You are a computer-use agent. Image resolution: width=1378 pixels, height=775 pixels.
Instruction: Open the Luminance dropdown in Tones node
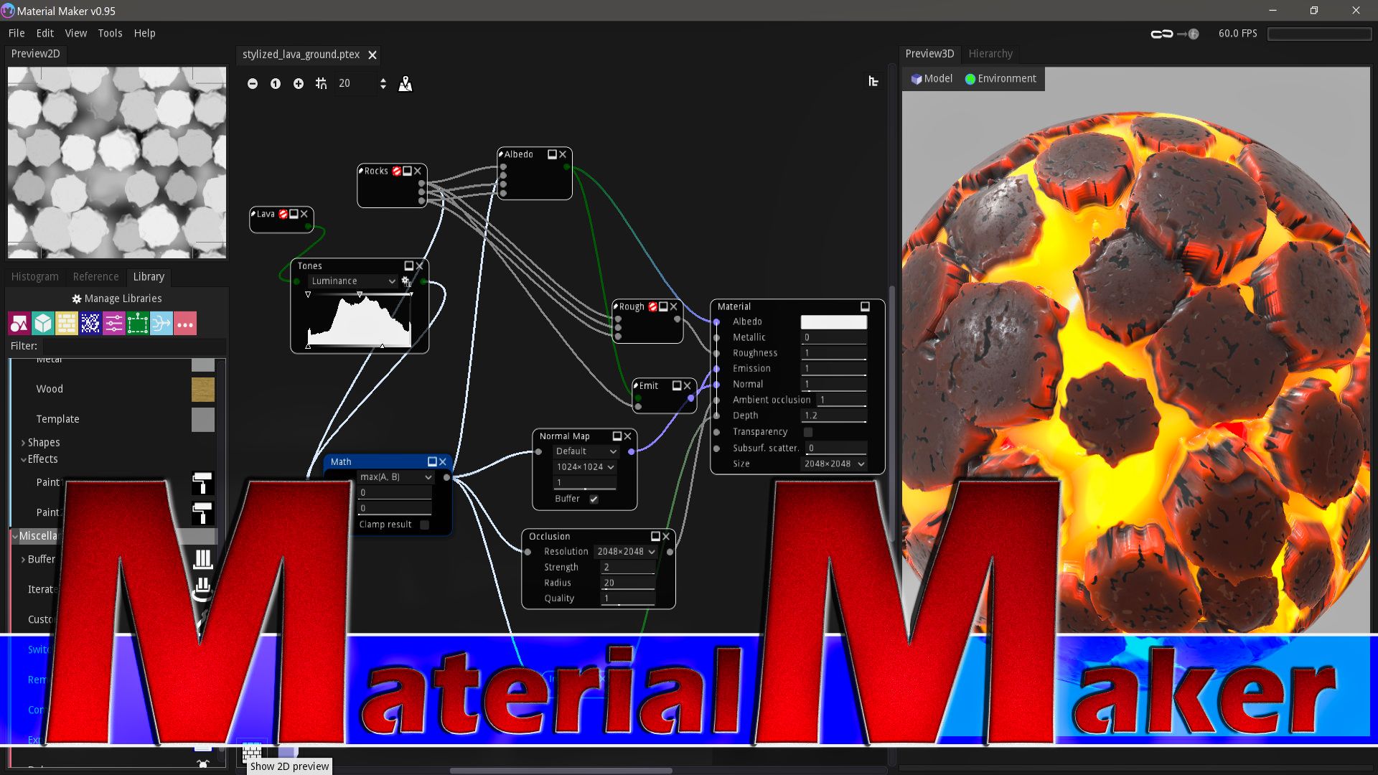tap(353, 281)
